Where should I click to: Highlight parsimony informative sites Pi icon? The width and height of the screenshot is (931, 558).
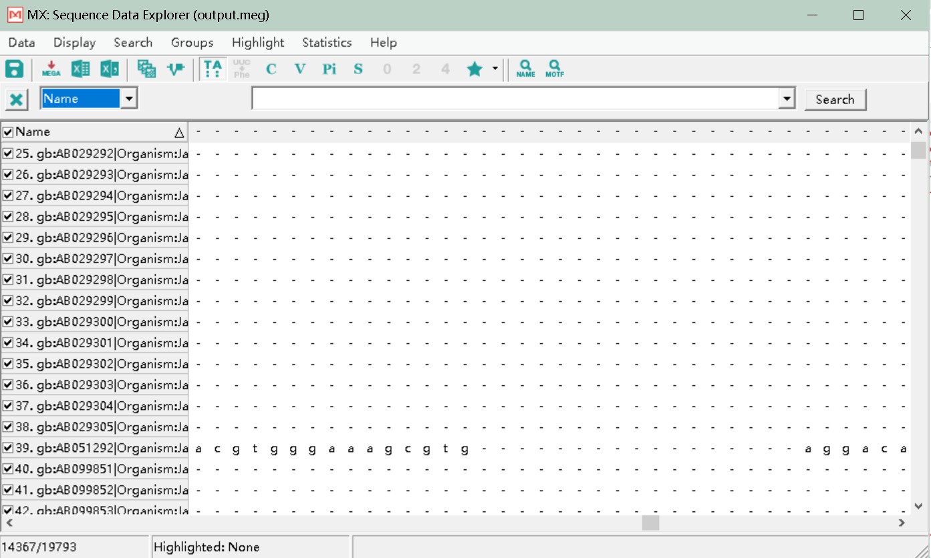coord(329,69)
